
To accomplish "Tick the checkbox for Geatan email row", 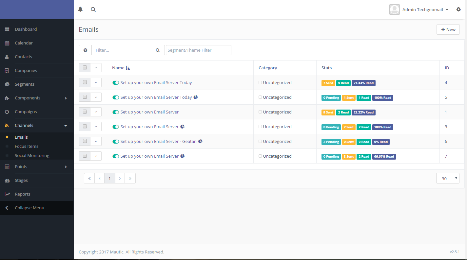I will click(x=85, y=141).
